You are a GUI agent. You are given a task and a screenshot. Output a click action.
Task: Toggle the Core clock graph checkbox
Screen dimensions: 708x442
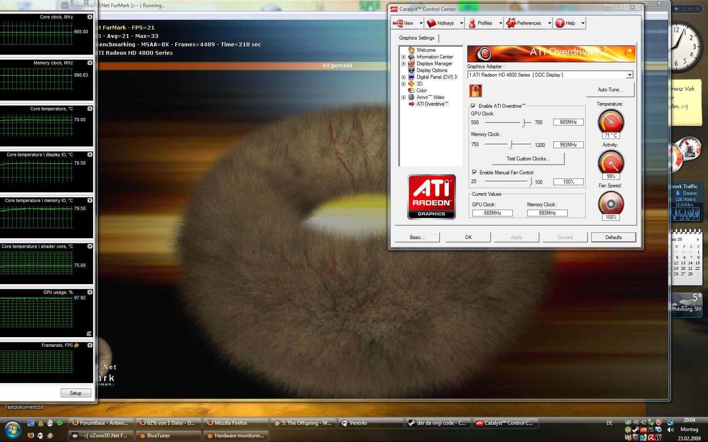coord(90,17)
